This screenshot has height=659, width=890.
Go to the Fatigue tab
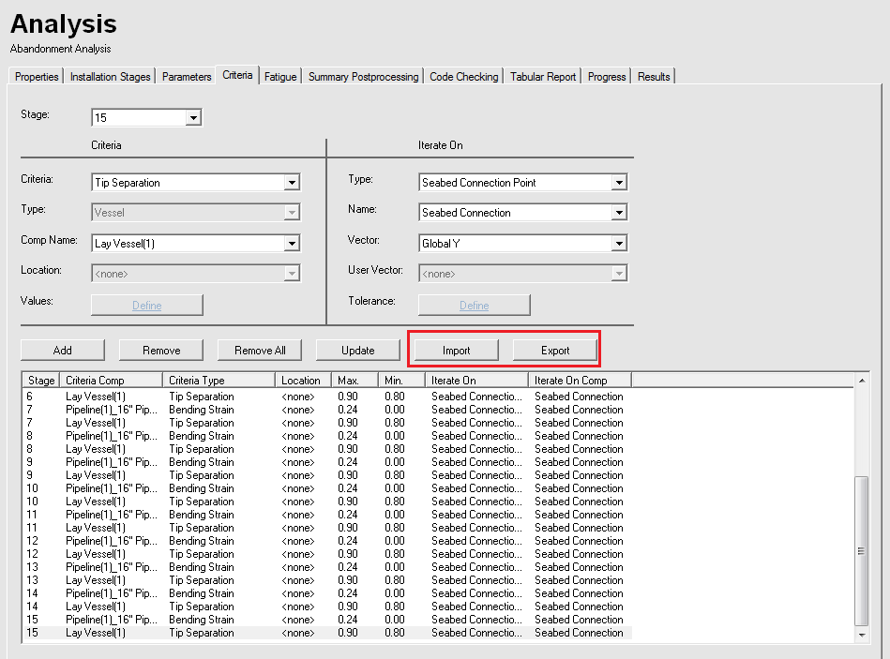[x=280, y=77]
